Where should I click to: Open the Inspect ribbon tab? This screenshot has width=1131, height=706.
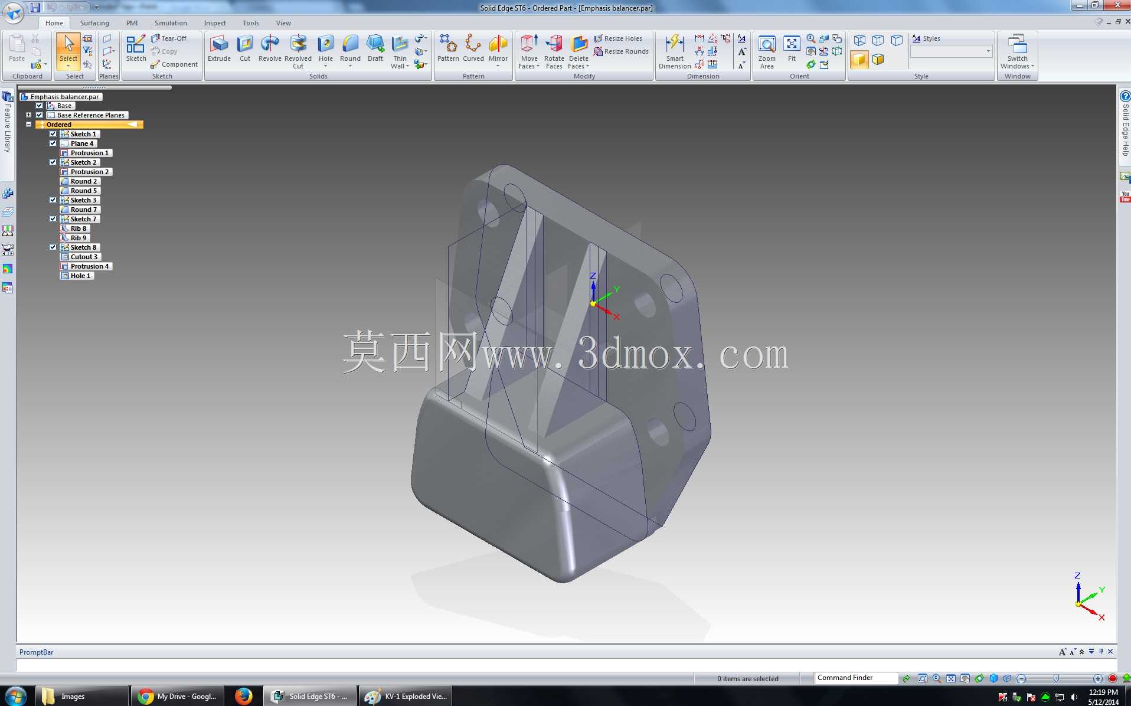[x=215, y=23]
